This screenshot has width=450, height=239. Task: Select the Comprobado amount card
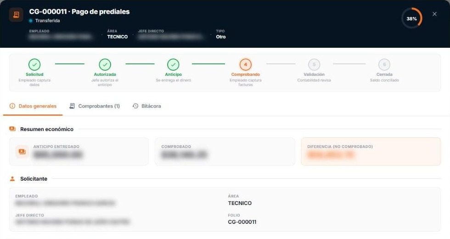(225, 151)
